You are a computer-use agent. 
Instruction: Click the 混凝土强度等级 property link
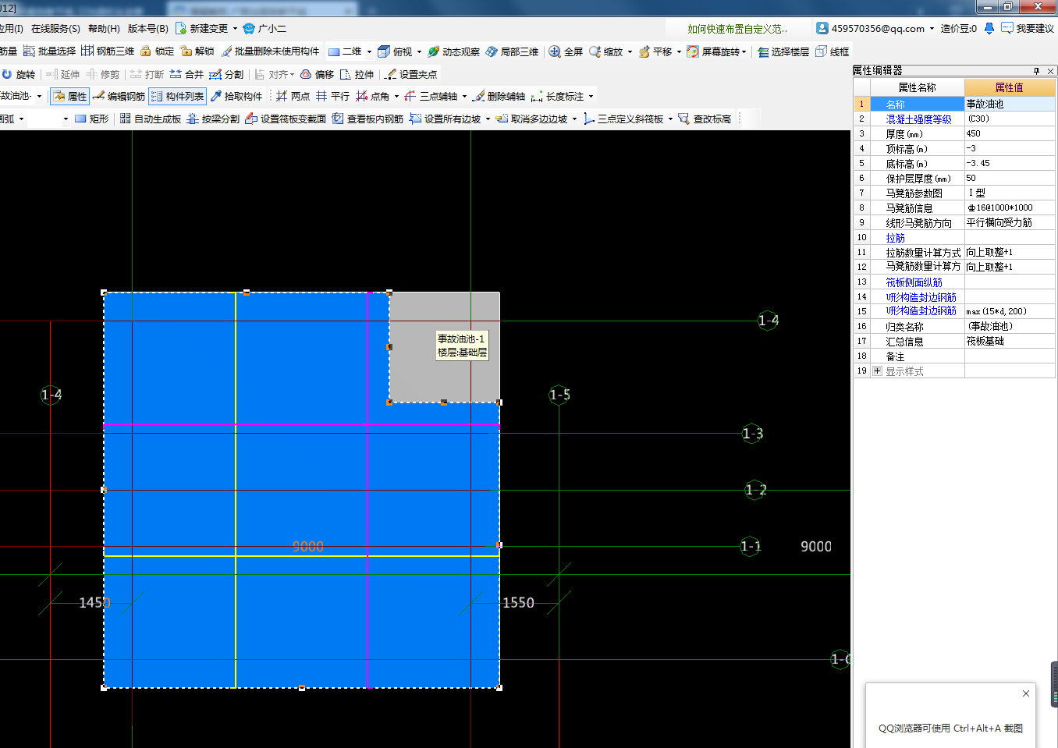point(918,119)
